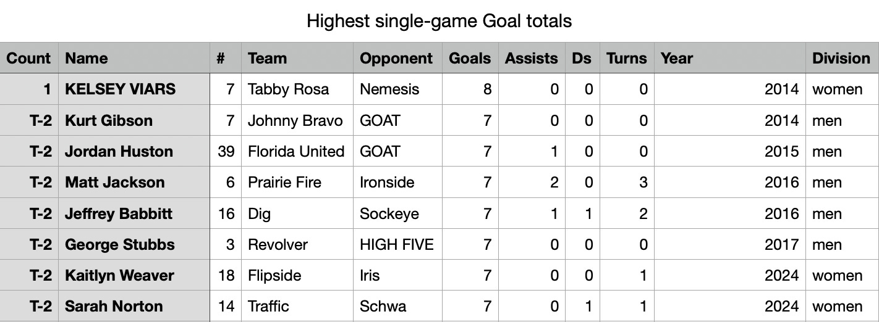The height and width of the screenshot is (322, 879).
Task: Select the Nemesis opponent cell
Action: pyautogui.click(x=397, y=89)
